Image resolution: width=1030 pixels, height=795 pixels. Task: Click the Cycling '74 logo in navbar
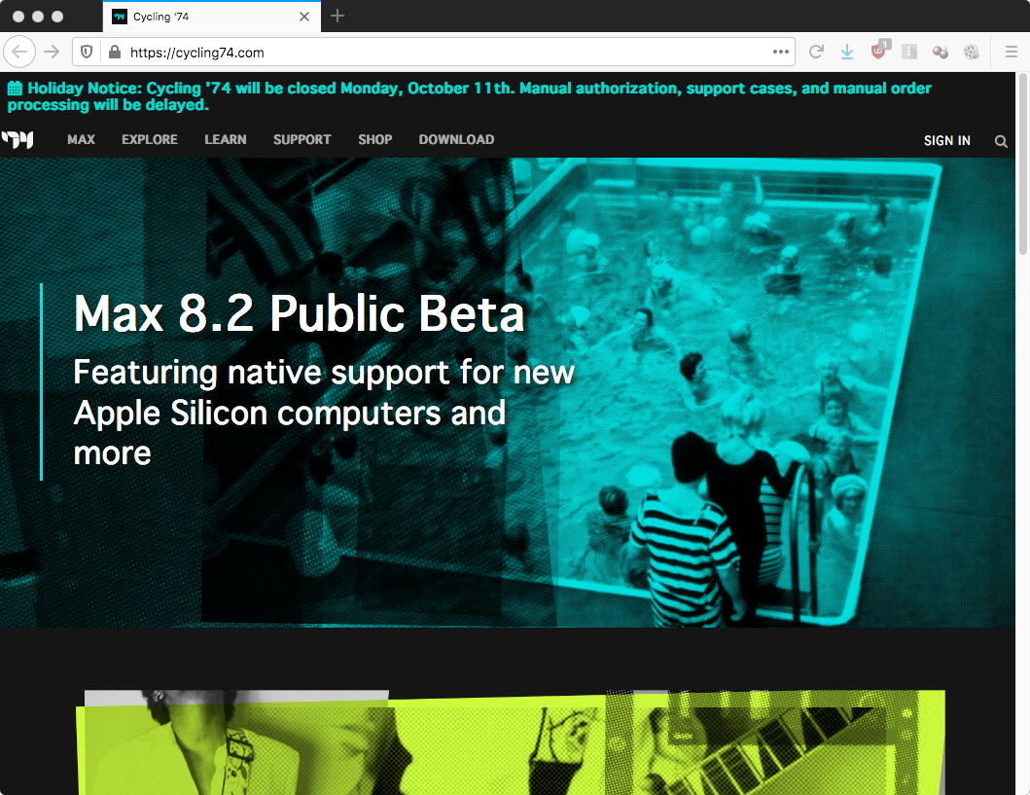point(18,139)
